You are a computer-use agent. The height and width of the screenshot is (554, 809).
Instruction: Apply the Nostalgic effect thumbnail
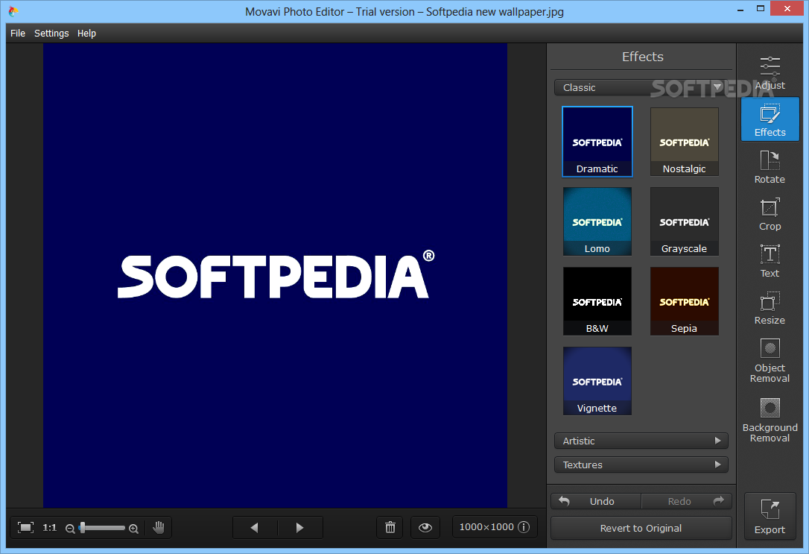pos(684,142)
